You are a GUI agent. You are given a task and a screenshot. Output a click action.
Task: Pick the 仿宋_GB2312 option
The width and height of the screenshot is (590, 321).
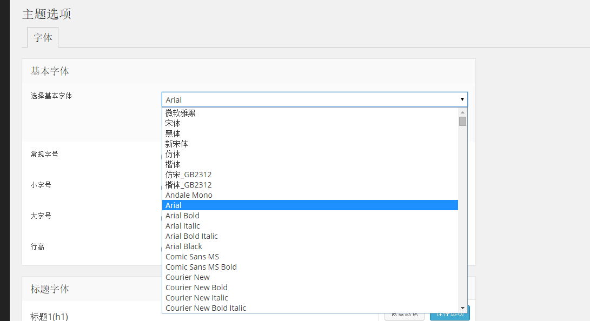point(188,175)
